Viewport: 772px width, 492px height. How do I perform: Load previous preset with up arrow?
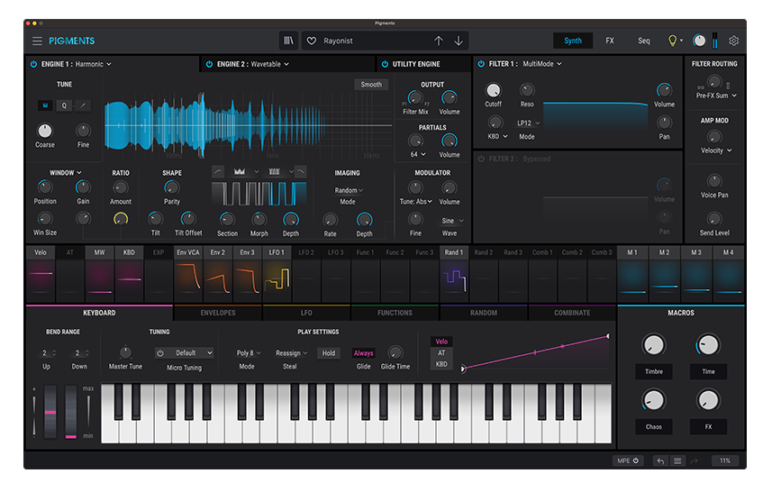tap(438, 41)
